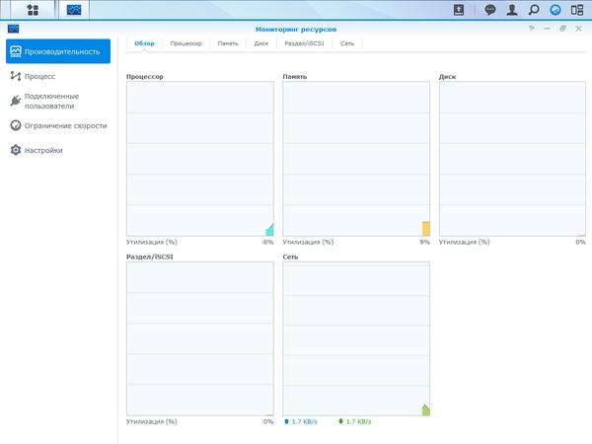Maximize the Мониторинг ресурсов window
This screenshot has width=592, height=444.
[x=562, y=29]
